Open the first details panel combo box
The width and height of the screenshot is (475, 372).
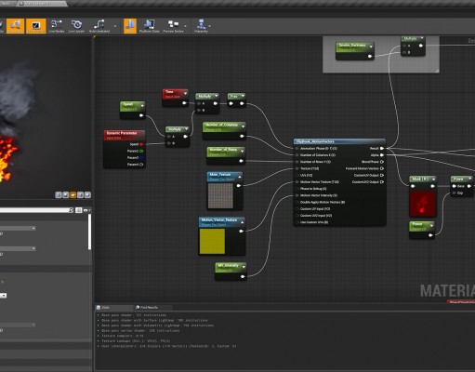pos(18,228)
